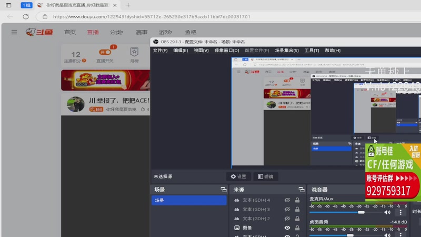The image size is (421, 237).
Task: Toggle lock on 文本 (GDI+) 2
Action: point(297,219)
